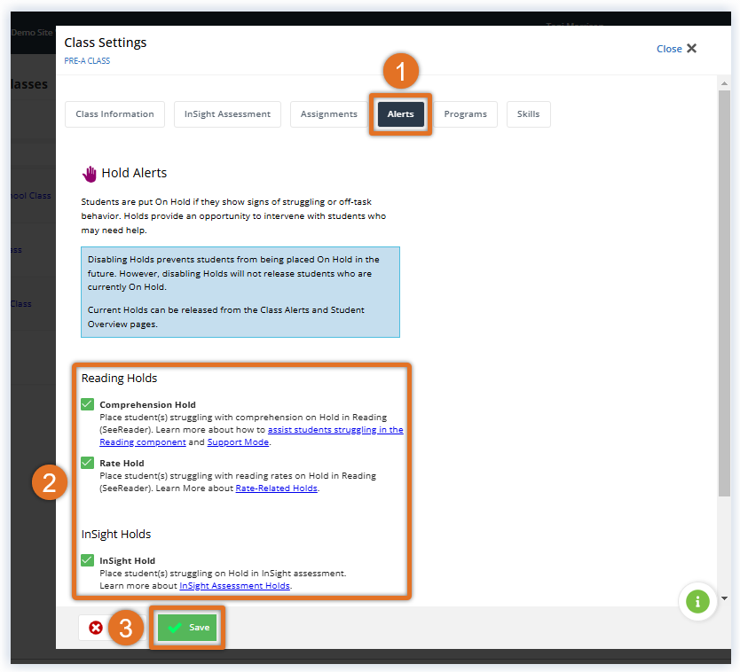Screen dimensions: 740x672
Task: Disable the InSight Hold checkbox
Action: (87, 560)
